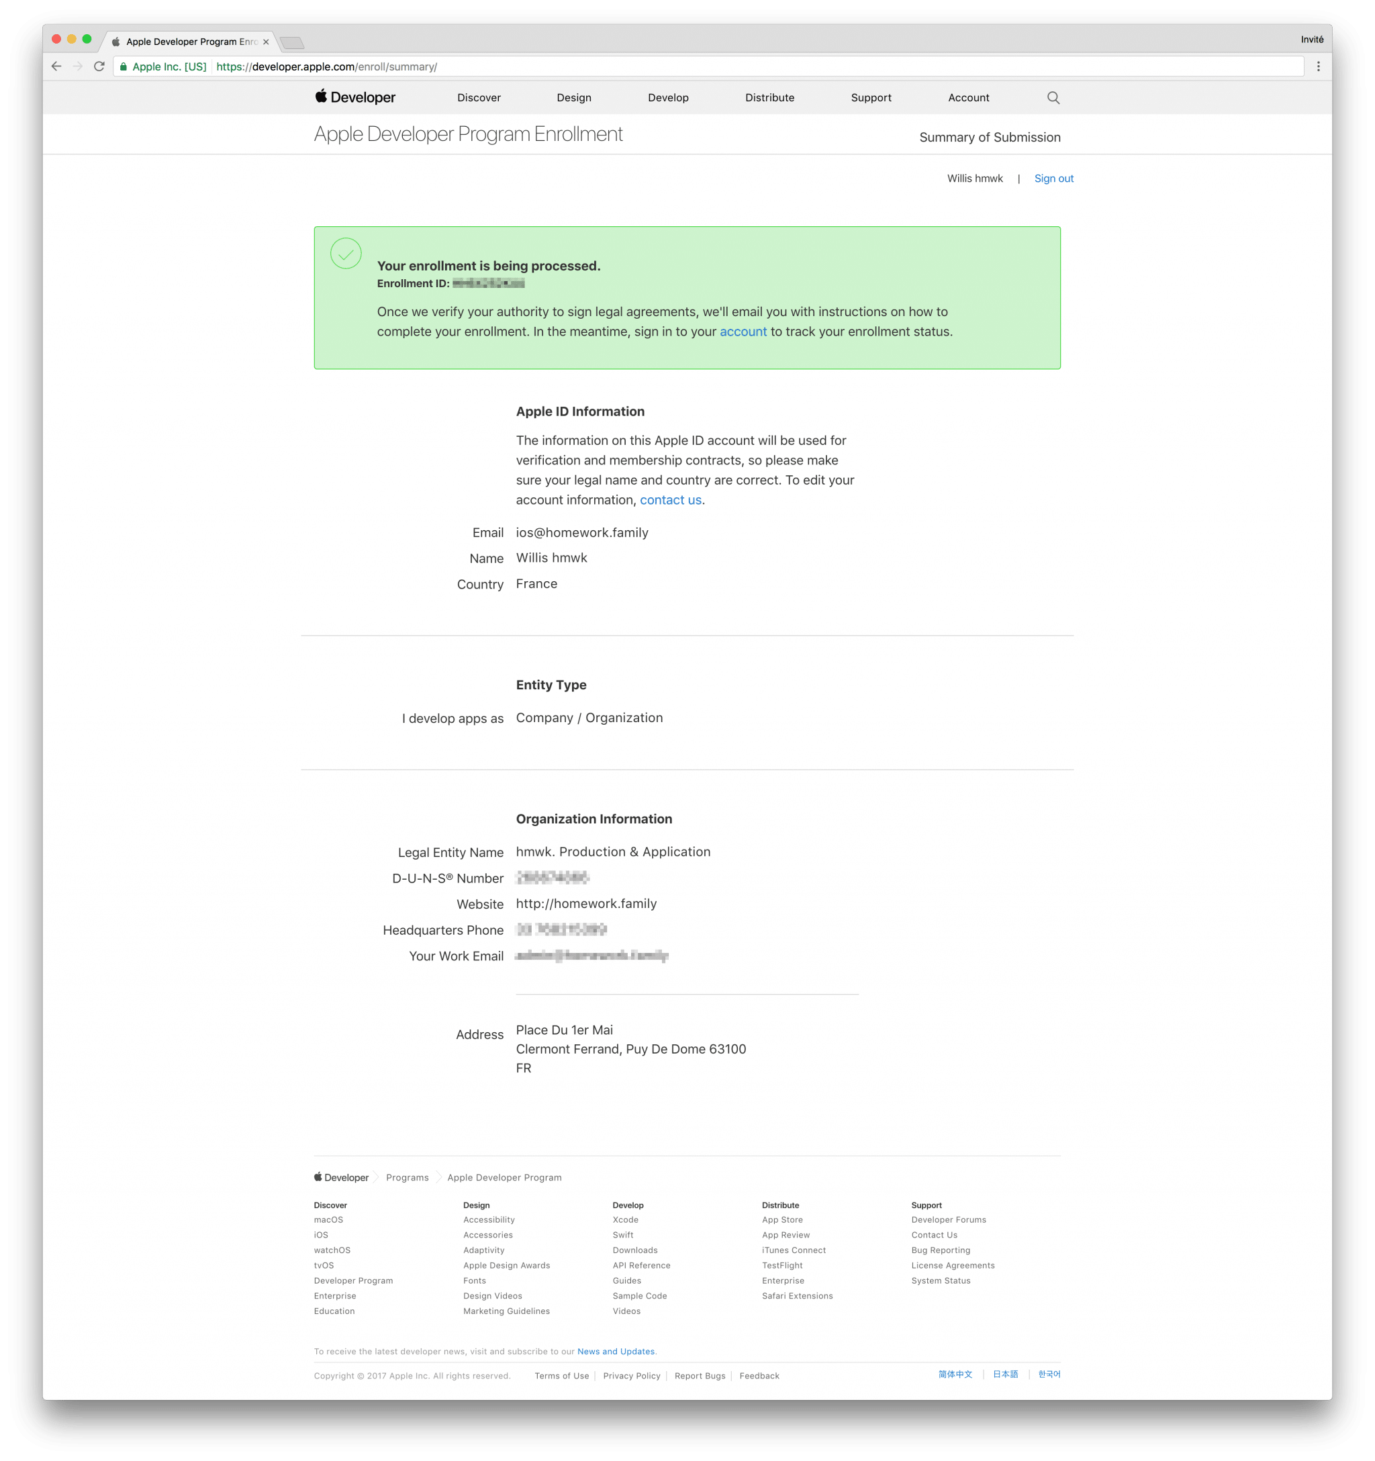This screenshot has height=1461, width=1375.
Task: Open Swift footer link
Action: [622, 1235]
